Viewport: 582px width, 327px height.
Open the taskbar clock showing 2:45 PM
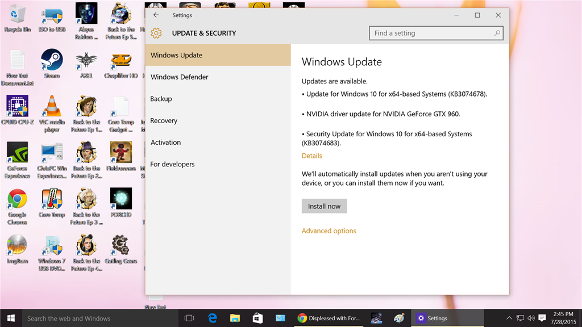[563, 318]
